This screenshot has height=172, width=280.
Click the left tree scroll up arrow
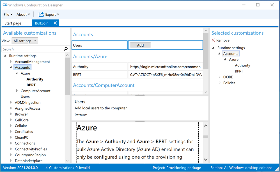tap(67, 55)
